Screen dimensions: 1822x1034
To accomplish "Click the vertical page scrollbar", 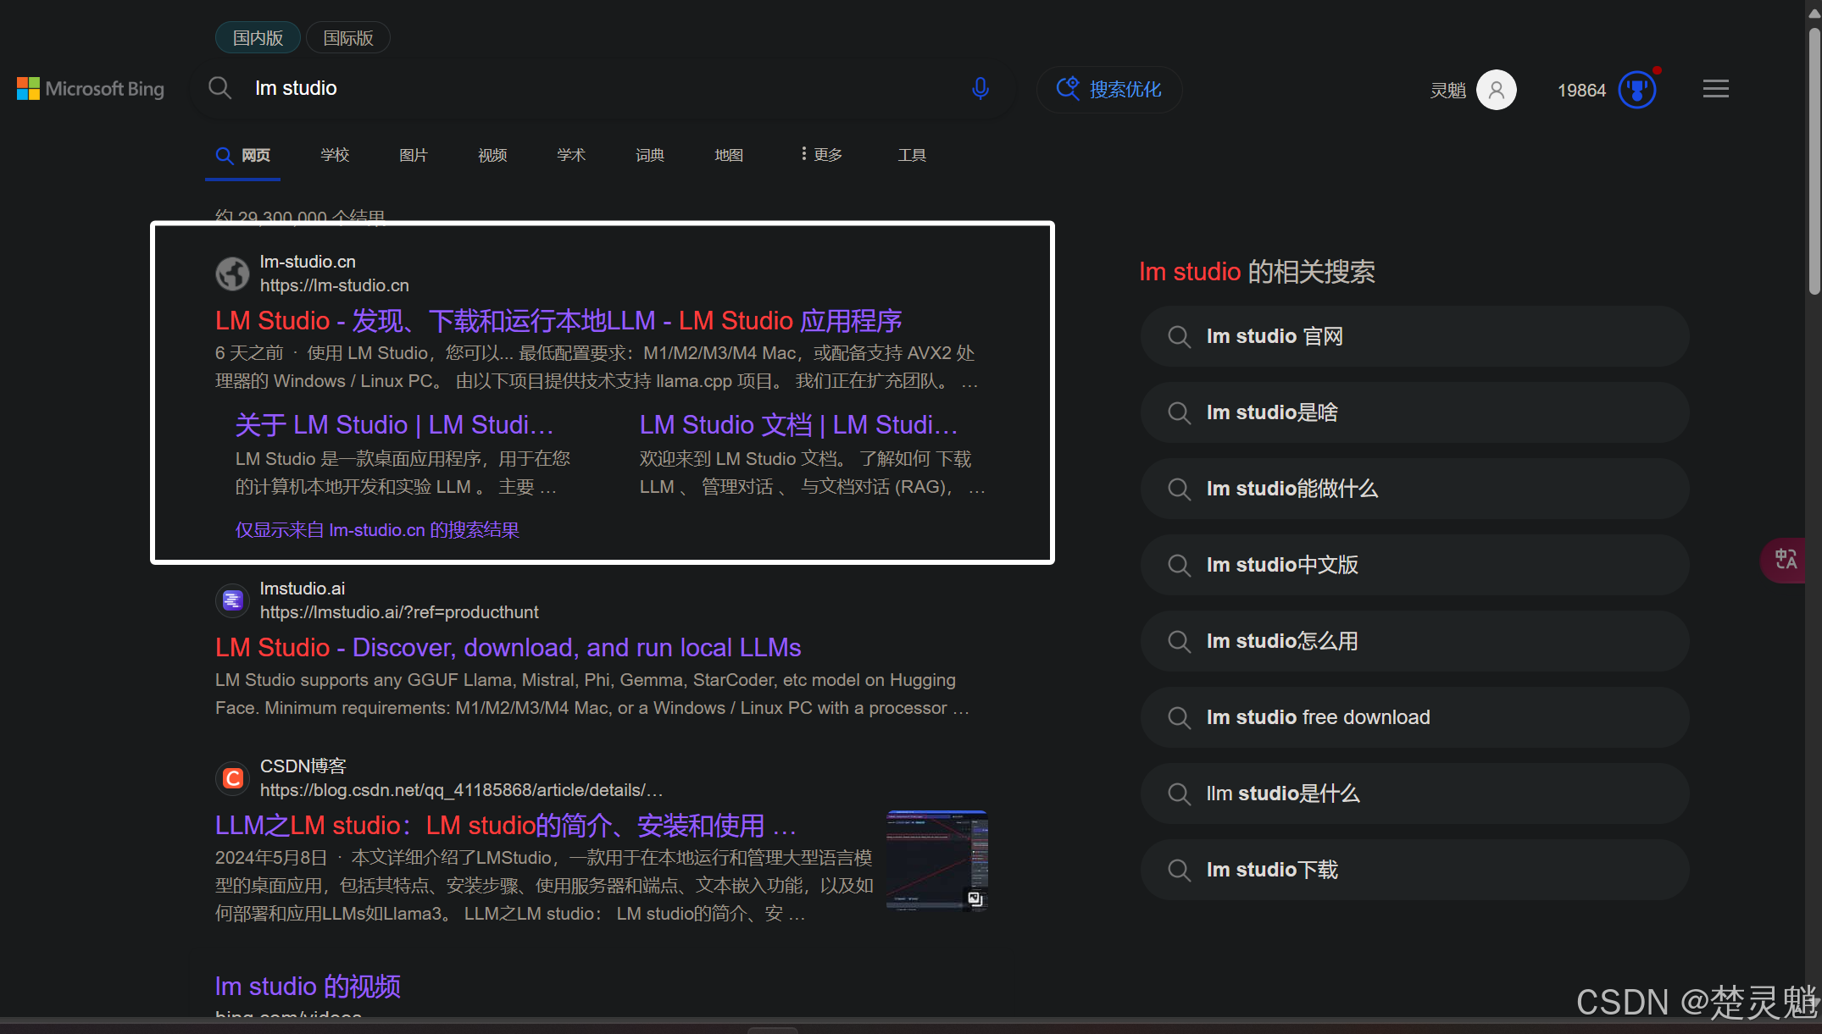I will (x=1814, y=161).
